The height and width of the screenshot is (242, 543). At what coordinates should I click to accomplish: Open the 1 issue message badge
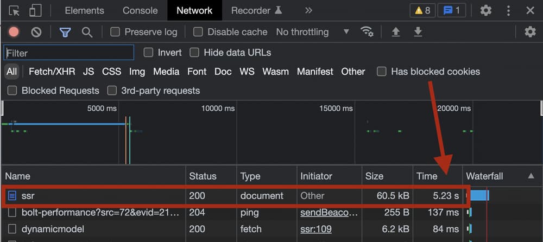coord(452,11)
